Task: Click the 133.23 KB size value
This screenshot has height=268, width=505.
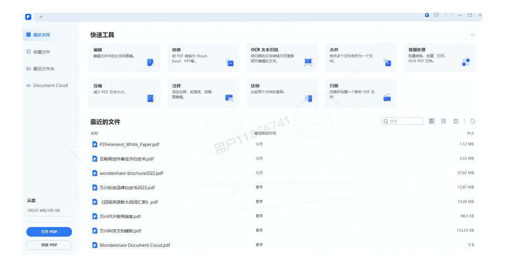Action: (x=465, y=231)
